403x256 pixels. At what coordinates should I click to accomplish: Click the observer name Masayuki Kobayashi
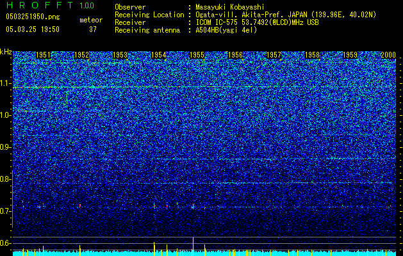point(230,7)
